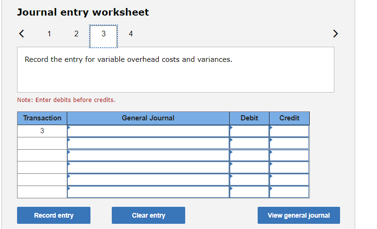Click the Journal entry worksheet heading
Viewport: 377px width, 229px height.
click(x=83, y=12)
